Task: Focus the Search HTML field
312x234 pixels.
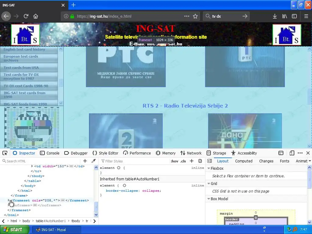Action: (x=41, y=161)
